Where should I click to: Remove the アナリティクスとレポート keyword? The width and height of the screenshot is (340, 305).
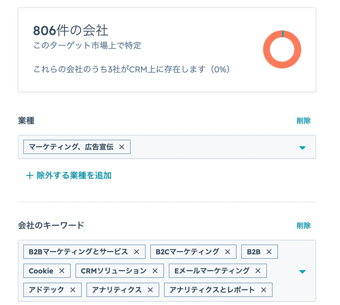click(263, 290)
